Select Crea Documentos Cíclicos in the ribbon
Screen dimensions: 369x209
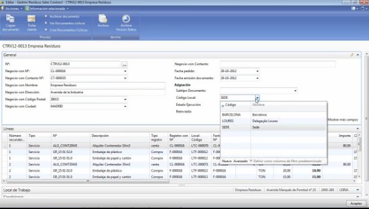[68, 30]
